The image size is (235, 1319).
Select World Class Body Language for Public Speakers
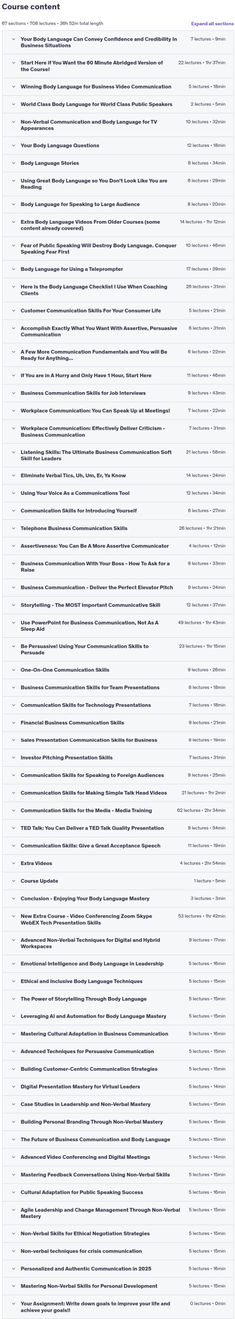[x=118, y=105]
